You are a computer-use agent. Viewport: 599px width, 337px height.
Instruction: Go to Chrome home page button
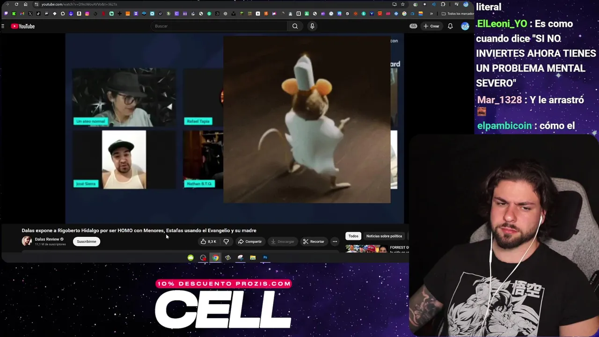(26, 4)
